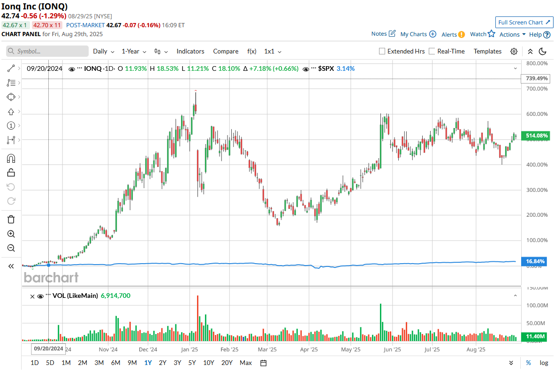
Task: Enable the Extended Hrs checkbox
Action: (x=382, y=51)
